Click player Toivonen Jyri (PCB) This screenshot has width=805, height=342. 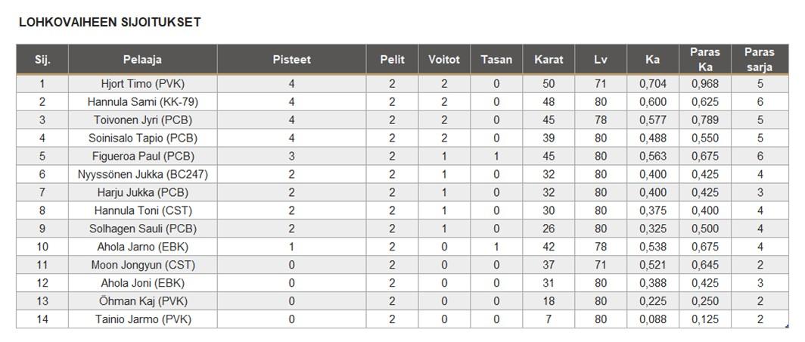tap(142, 120)
